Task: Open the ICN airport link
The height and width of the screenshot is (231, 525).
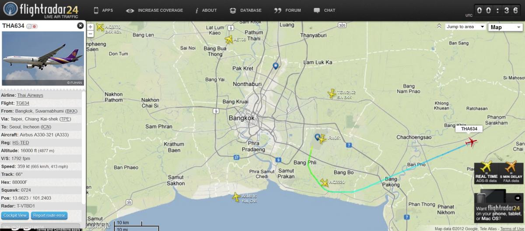Action: 46,127
